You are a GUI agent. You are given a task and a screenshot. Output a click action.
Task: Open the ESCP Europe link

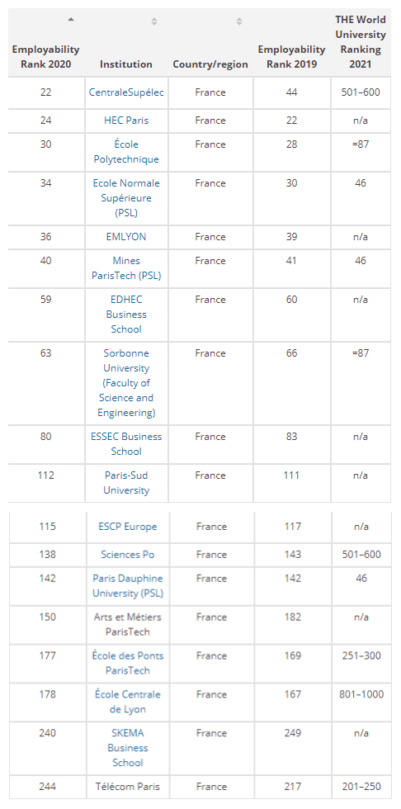coord(128,527)
